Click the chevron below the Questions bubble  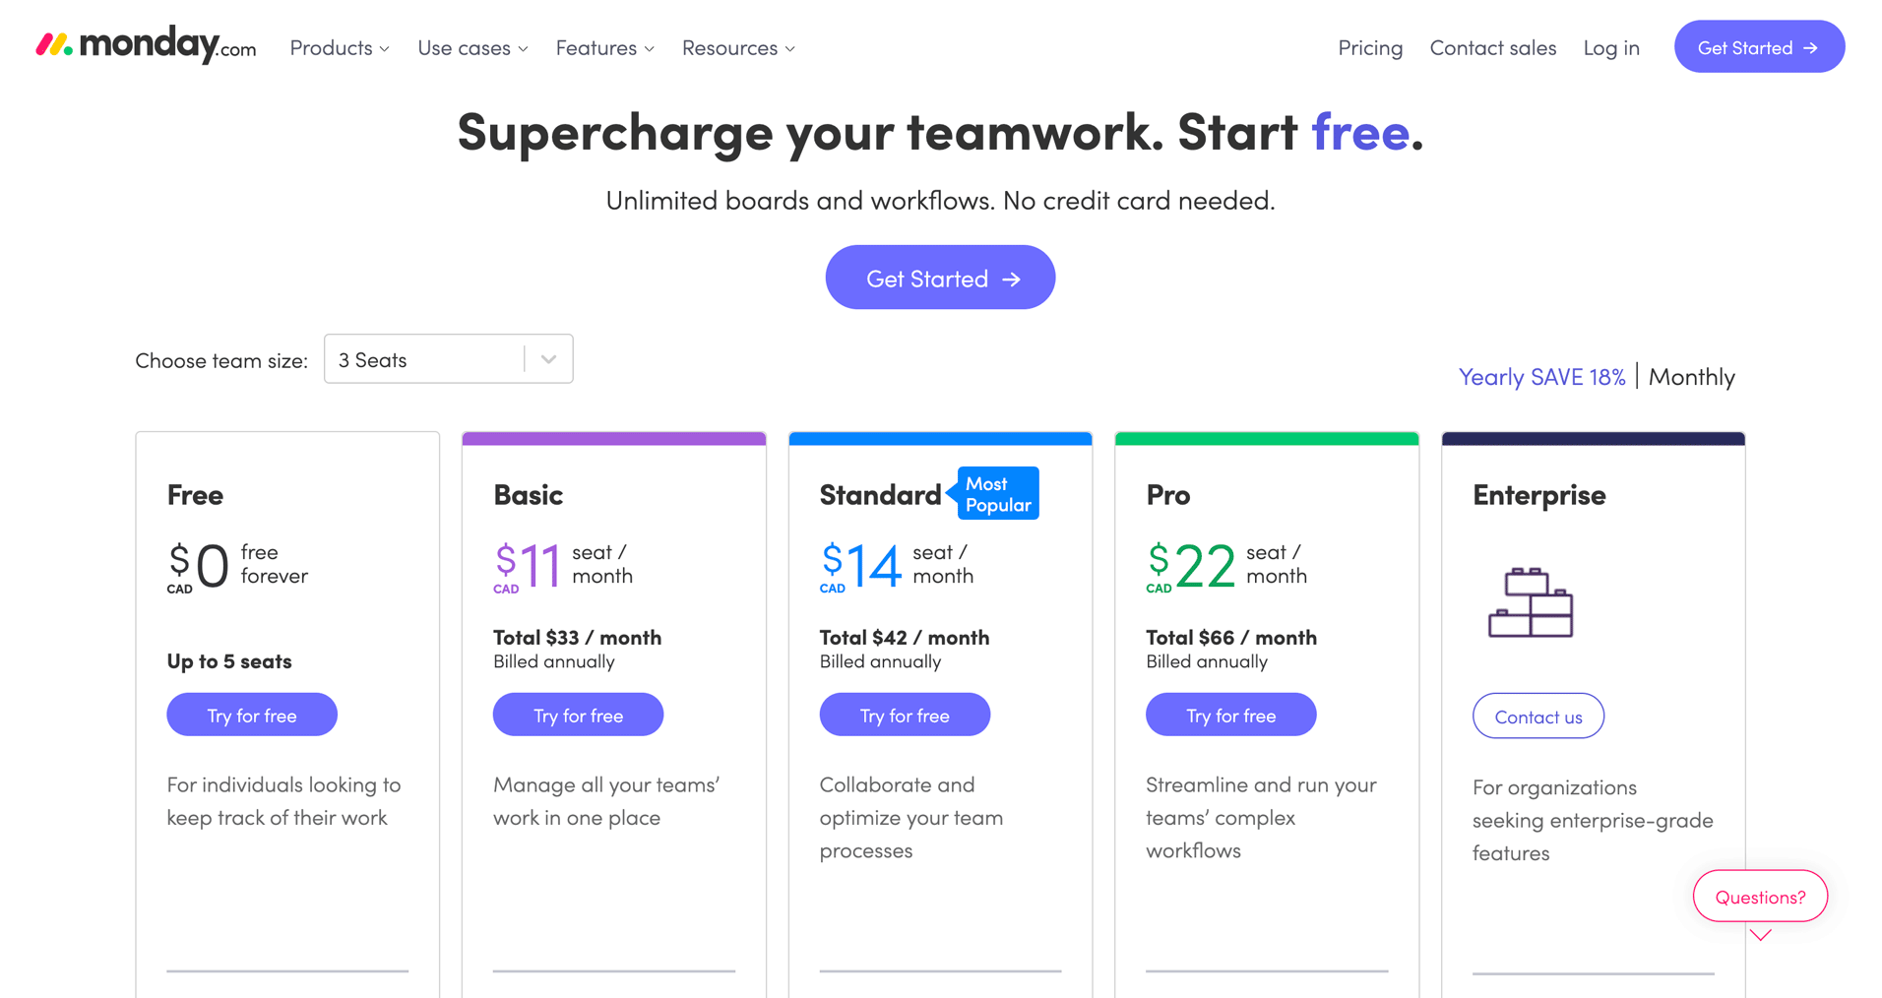1761,935
